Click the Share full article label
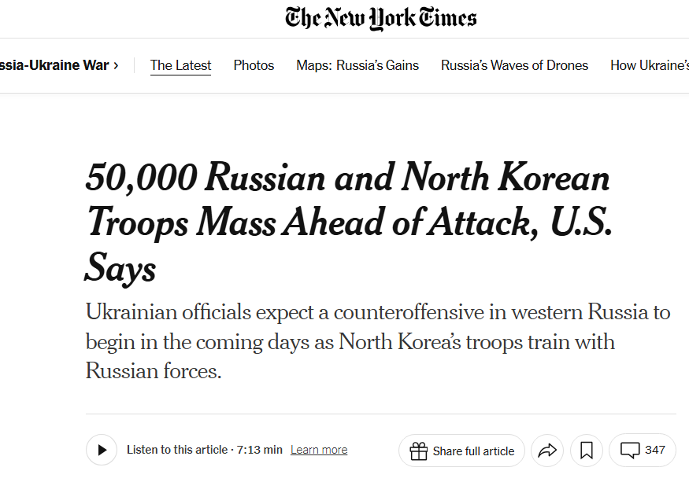Image resolution: width=689 pixels, height=482 pixels. [473, 451]
